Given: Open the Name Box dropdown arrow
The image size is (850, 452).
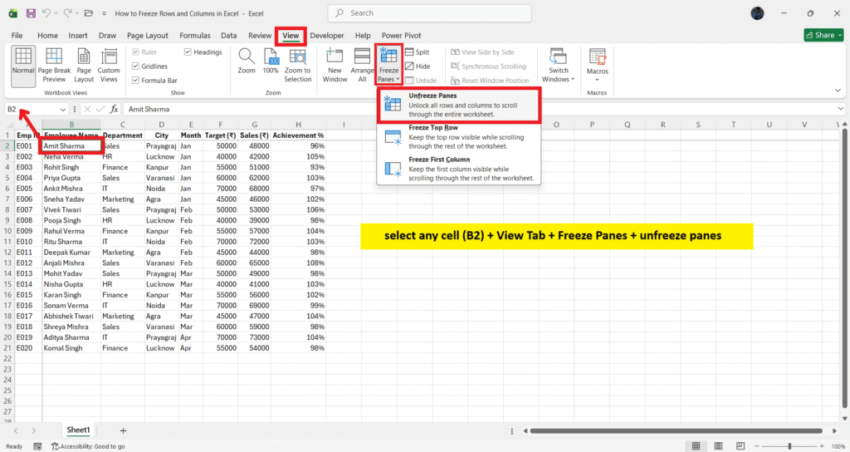Looking at the screenshot, I should (x=63, y=109).
